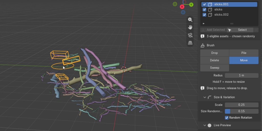Click the Brush section paintbrush icon
This screenshot has height=131, width=262.
tap(203, 45)
